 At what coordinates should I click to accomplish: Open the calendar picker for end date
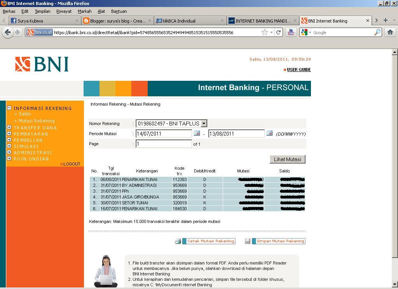pyautogui.click(x=269, y=133)
